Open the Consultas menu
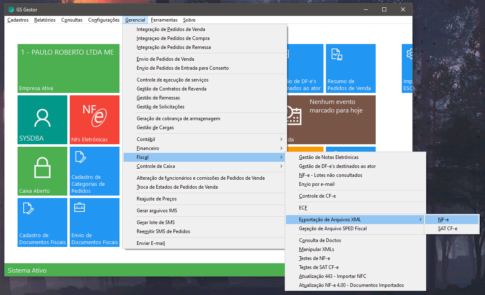Viewport: 485px width, 295px height. [x=72, y=20]
